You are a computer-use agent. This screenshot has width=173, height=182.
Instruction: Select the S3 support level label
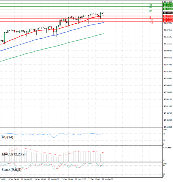tap(151, 23)
